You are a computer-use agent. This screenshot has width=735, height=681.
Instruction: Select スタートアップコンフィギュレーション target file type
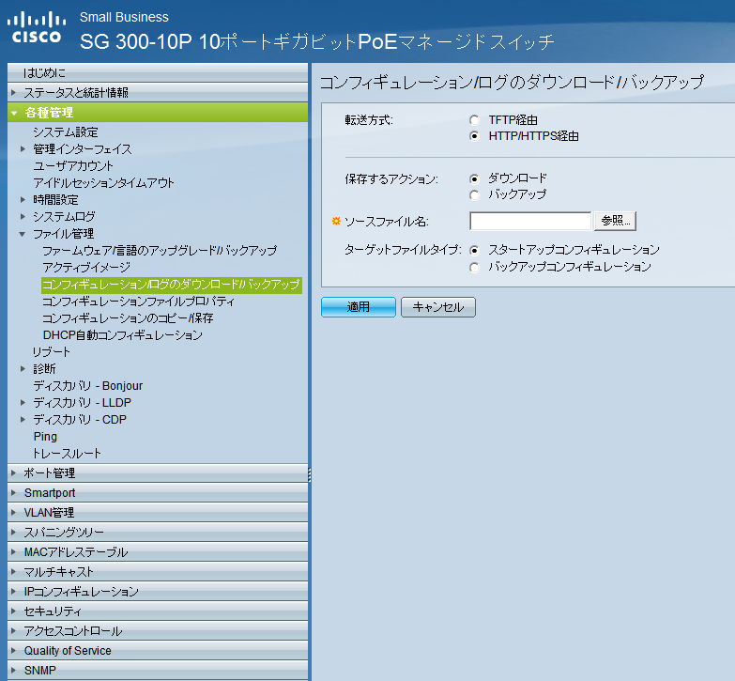pyautogui.click(x=474, y=251)
